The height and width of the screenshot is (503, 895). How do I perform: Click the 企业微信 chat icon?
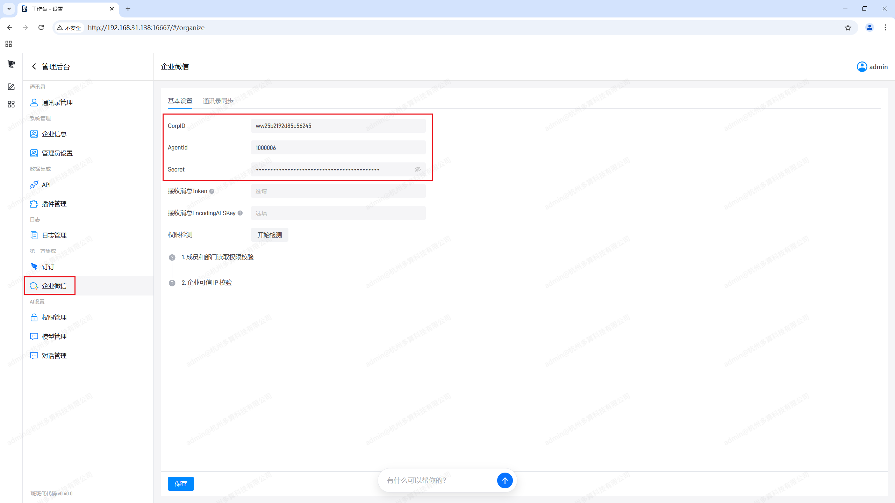[34, 286]
